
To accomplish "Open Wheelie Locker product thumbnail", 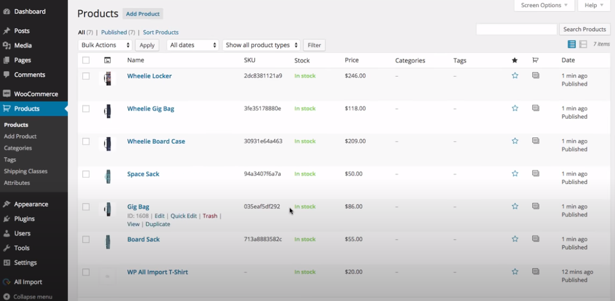I will click(x=107, y=78).
